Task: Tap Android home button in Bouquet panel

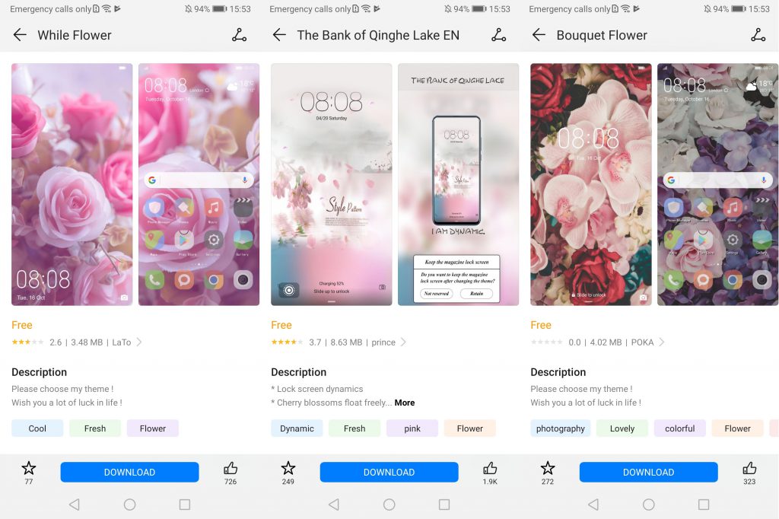Action: tap(648, 505)
